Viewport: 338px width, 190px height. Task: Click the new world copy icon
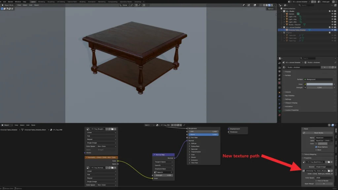333,67
